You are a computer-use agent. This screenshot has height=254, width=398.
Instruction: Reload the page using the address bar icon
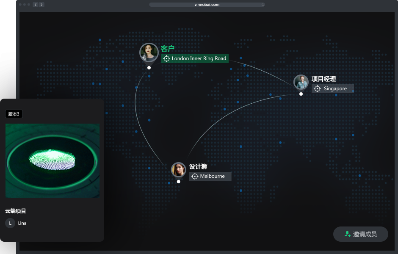pyautogui.click(x=263, y=5)
